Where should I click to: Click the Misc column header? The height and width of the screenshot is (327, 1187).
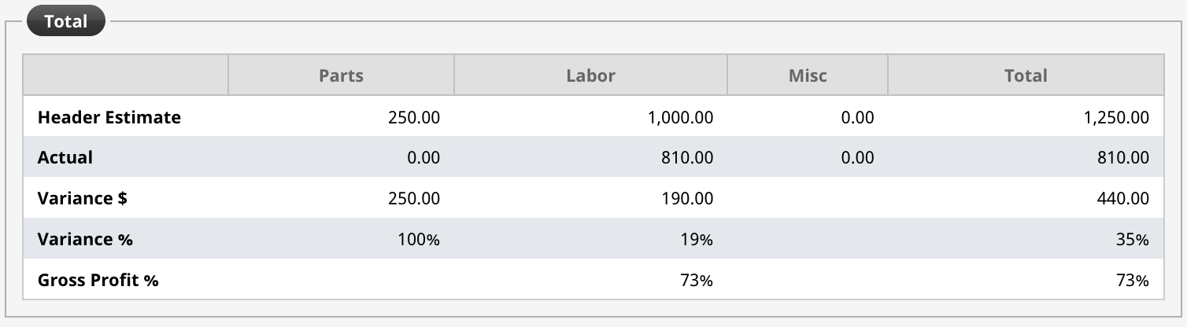tap(808, 75)
